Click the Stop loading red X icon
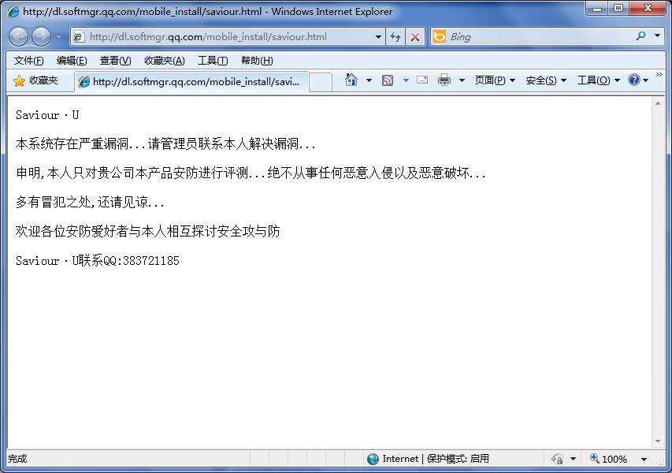 415,37
